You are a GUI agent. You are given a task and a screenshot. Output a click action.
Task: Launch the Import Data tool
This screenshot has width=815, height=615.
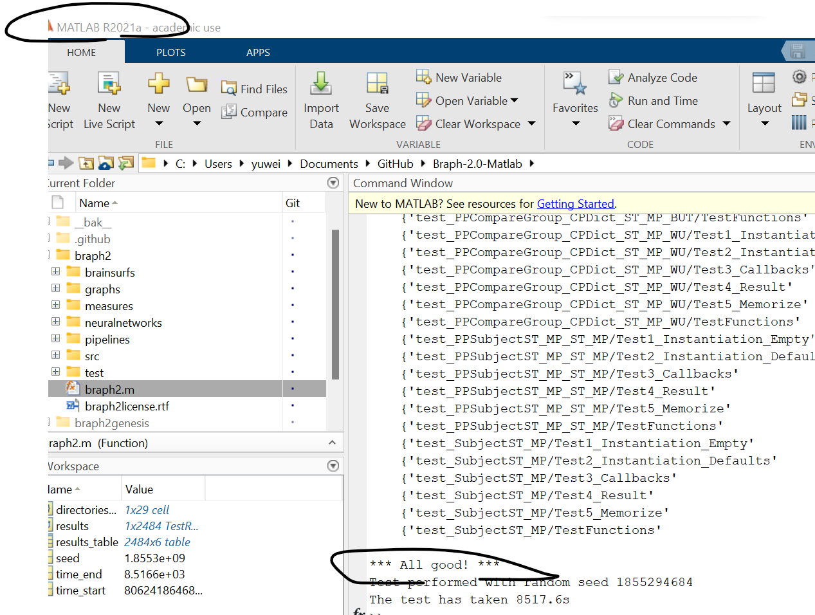321,100
